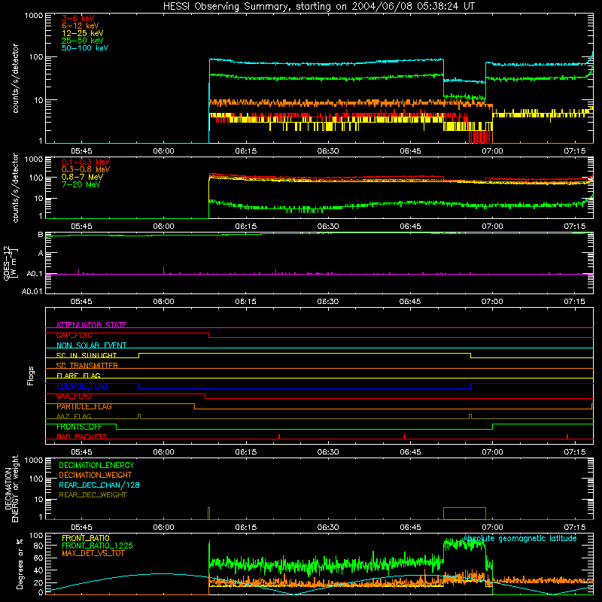Click the 'SC_IN_SUNLIGHT' flag label
The image size is (602, 602).
click(87, 355)
